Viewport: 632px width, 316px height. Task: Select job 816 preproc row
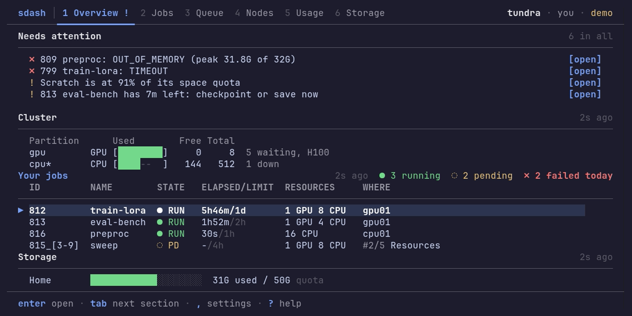coord(307,234)
